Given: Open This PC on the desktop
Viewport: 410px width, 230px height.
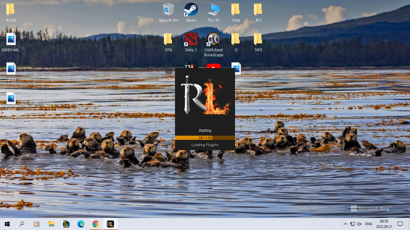Looking at the screenshot, I should pos(213,9).
